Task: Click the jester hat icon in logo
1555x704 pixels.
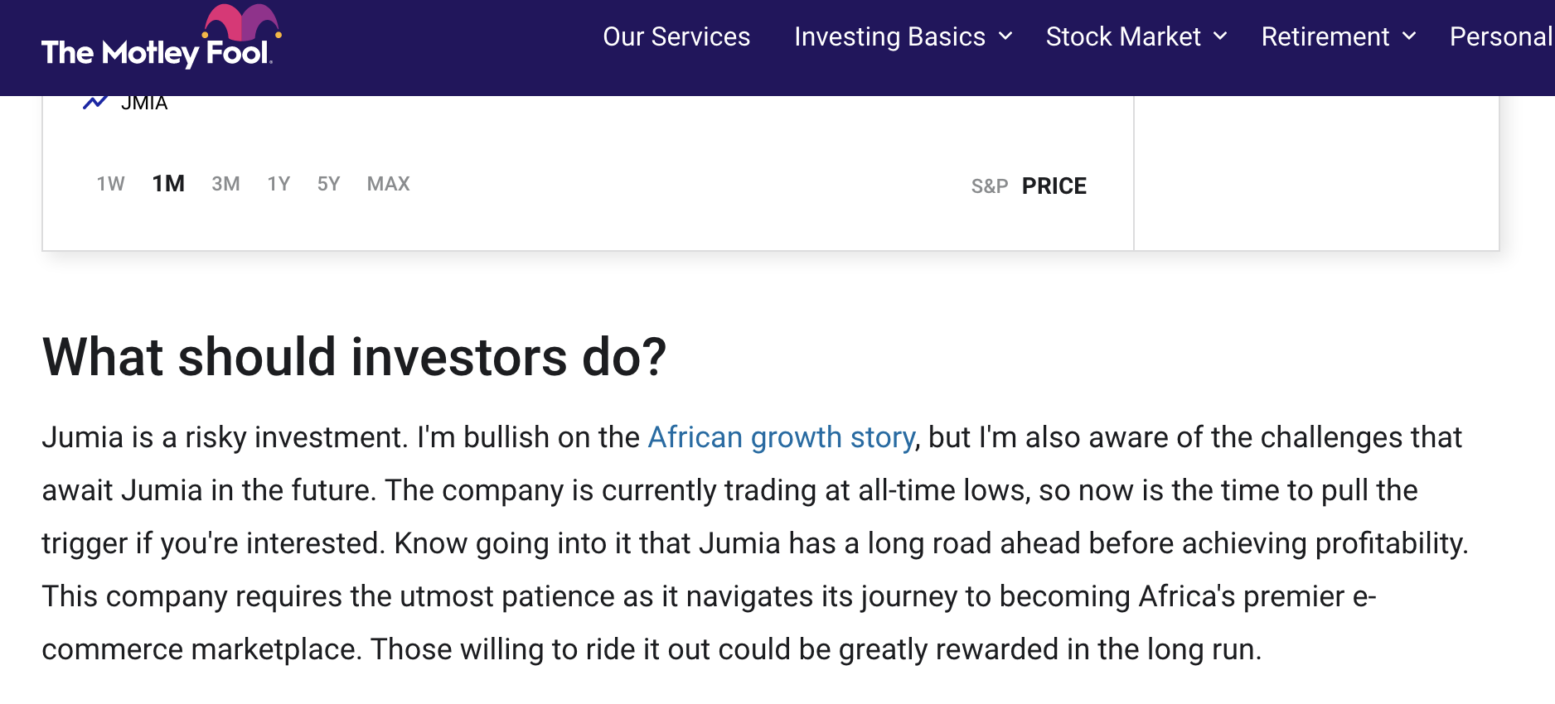Action: [x=242, y=23]
